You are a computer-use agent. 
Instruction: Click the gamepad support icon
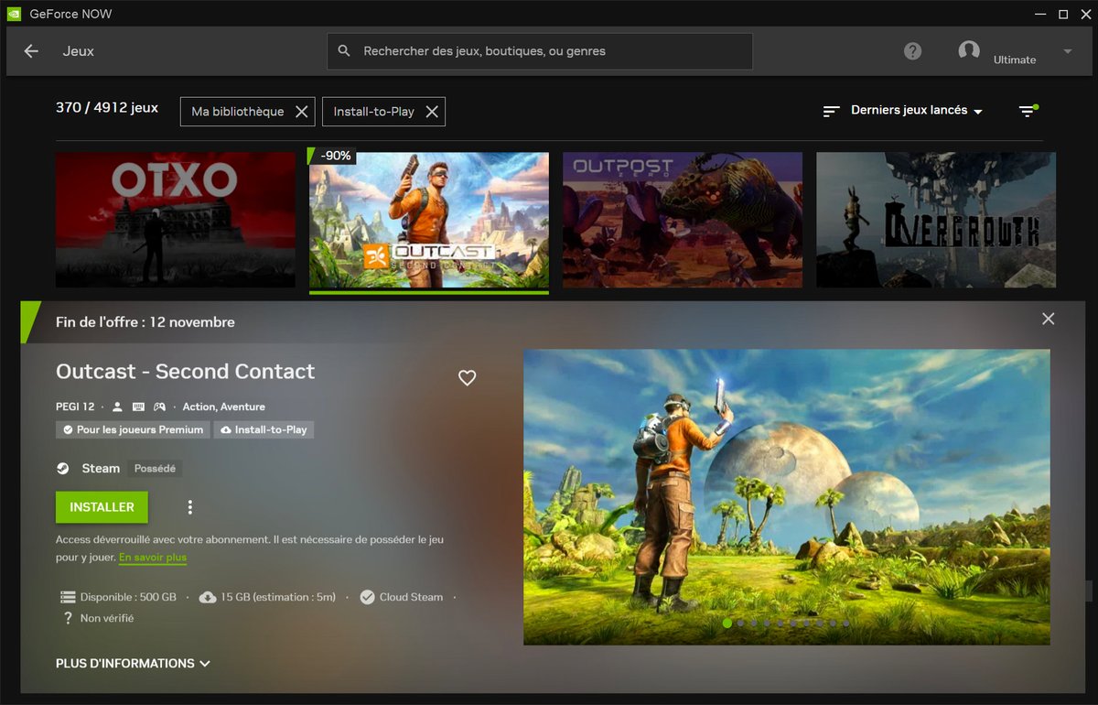tap(159, 407)
